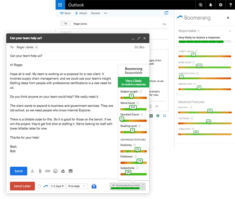Open text formatting options icon
Screen dimensions: 235x199
pos(32,171)
